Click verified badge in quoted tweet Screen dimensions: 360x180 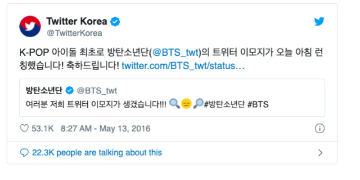click(70, 90)
